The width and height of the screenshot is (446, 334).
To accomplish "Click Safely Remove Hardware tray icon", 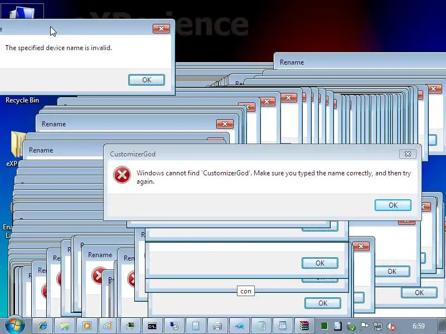I will pyautogui.click(x=351, y=326).
